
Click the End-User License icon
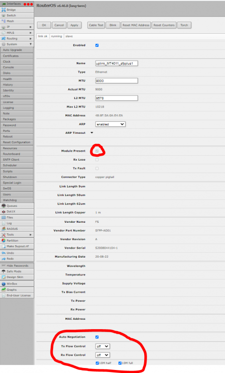(x=3, y=295)
